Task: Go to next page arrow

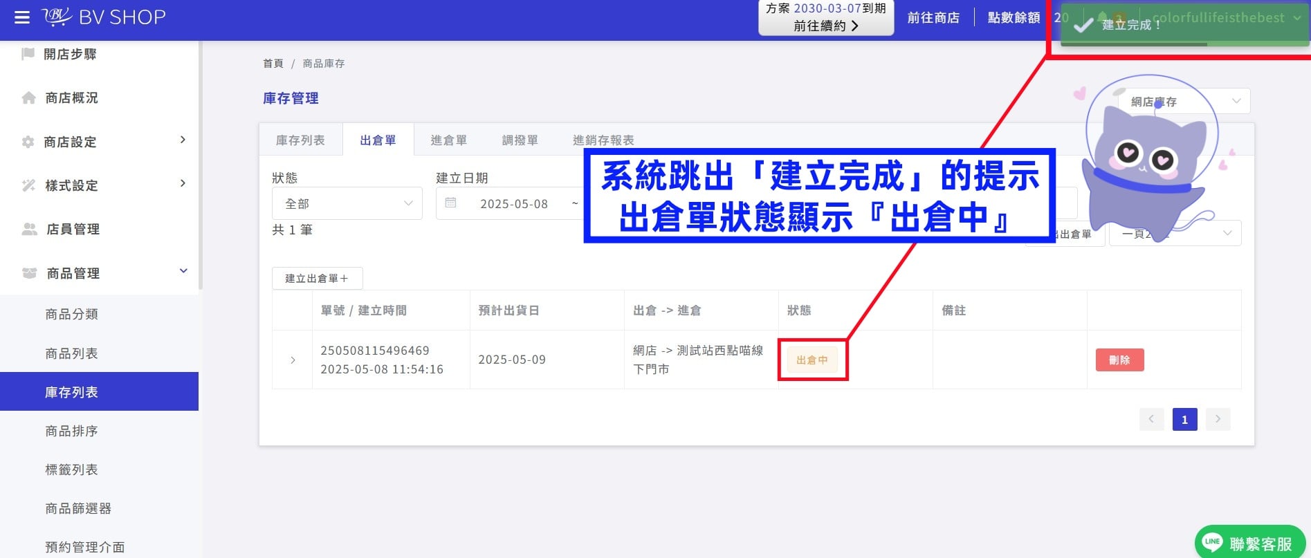Action: [x=1218, y=419]
